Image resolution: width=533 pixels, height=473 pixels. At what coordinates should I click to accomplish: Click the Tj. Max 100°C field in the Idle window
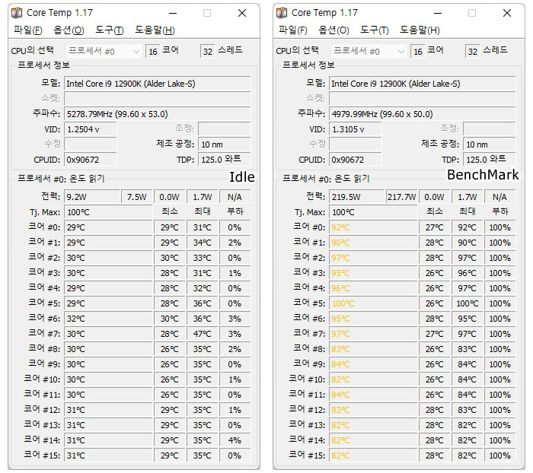[108, 212]
